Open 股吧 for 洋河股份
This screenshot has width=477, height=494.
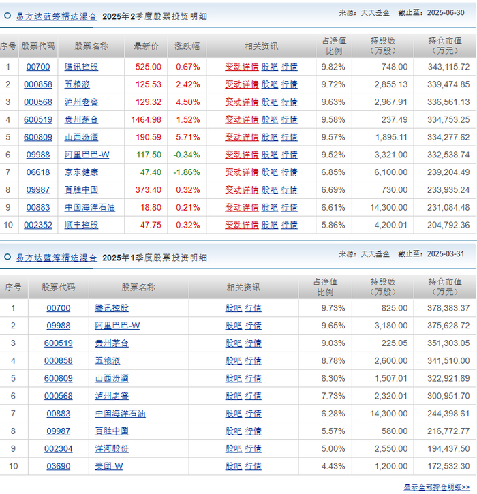(x=234, y=449)
